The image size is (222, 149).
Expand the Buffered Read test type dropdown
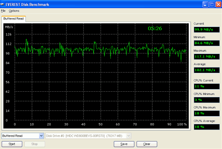coord(41,136)
